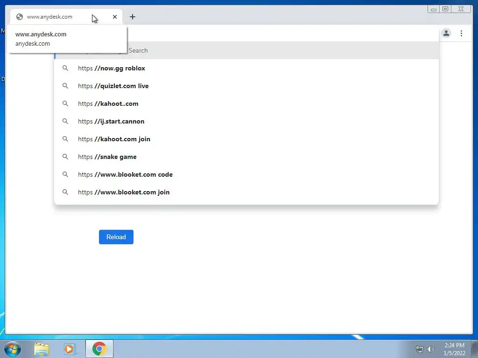The height and width of the screenshot is (358, 478).
Task: Open the network tray icon
Action: point(420,349)
